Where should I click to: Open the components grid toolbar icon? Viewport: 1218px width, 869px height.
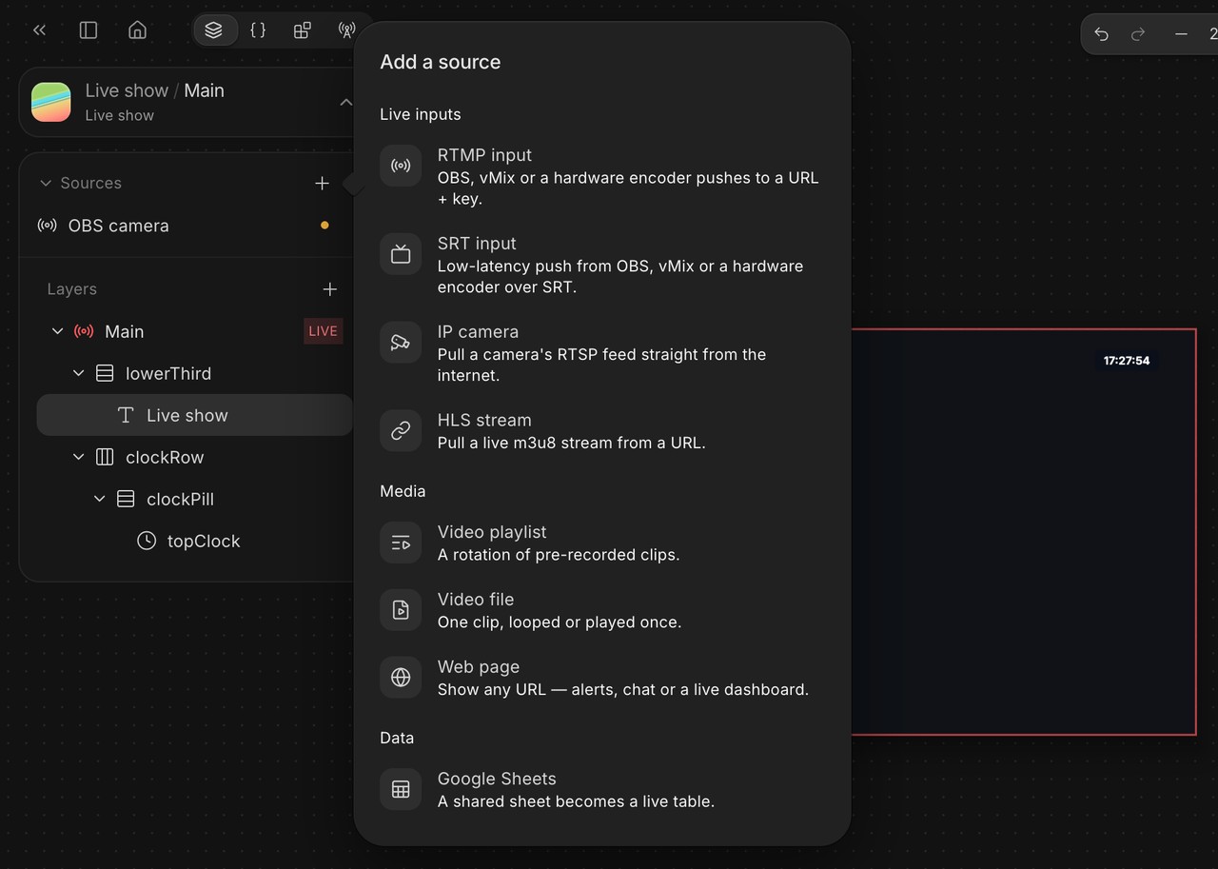point(303,30)
